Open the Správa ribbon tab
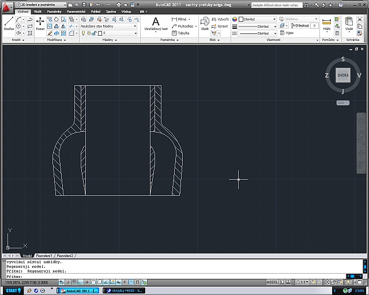 (x=111, y=12)
